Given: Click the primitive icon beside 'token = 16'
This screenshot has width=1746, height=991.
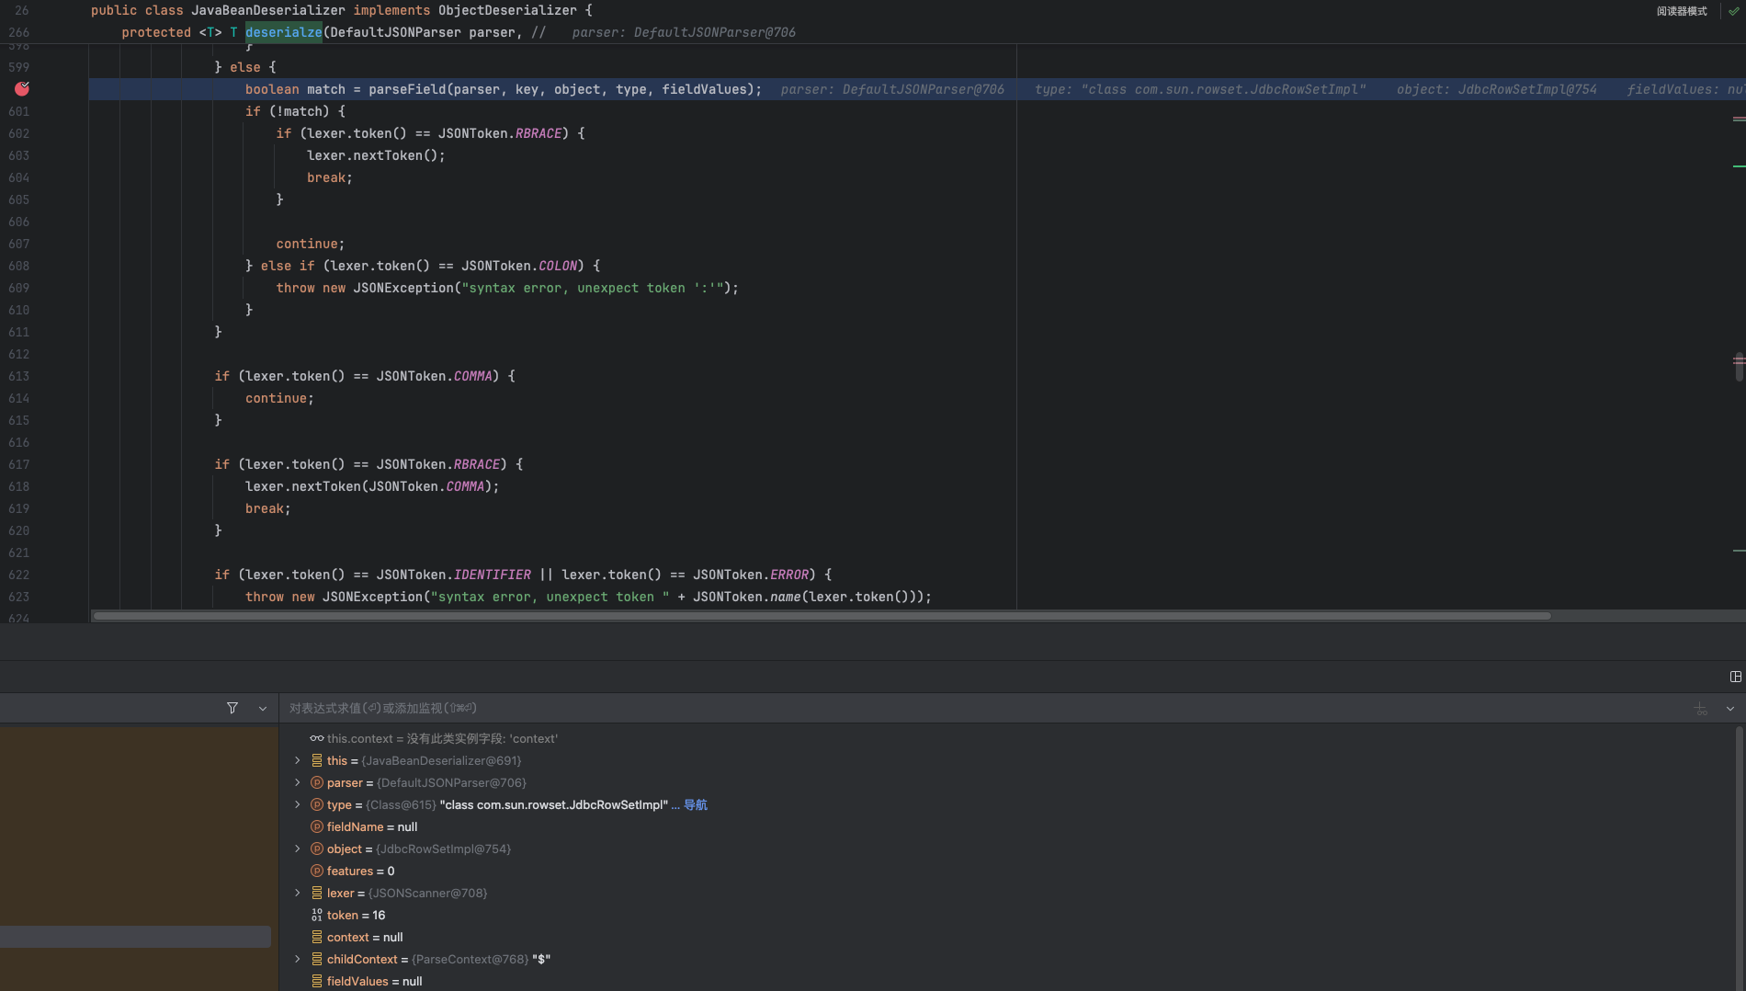Looking at the screenshot, I should (317, 915).
